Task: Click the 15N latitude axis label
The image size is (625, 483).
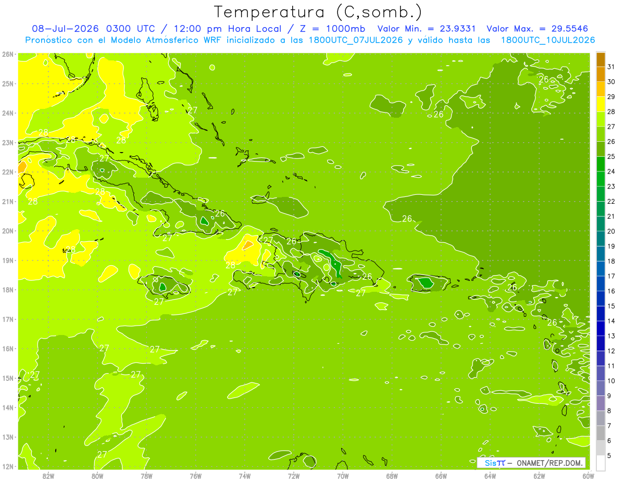Action: point(7,378)
